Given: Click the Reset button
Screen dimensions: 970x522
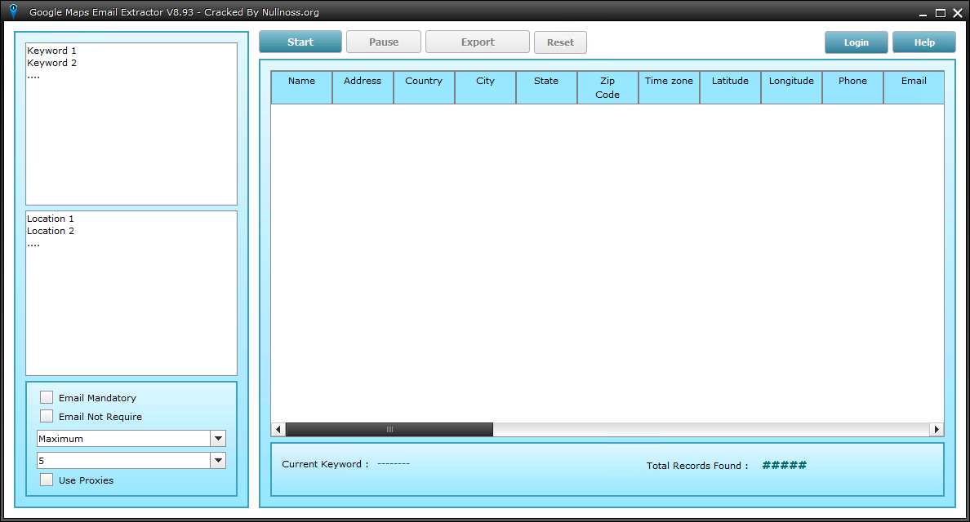Looking at the screenshot, I should pyautogui.click(x=560, y=42).
